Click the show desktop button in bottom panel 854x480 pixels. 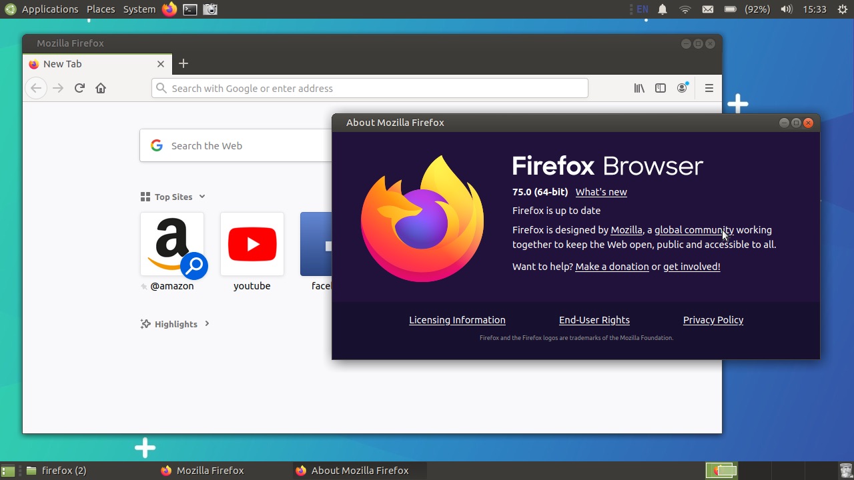tap(8, 471)
